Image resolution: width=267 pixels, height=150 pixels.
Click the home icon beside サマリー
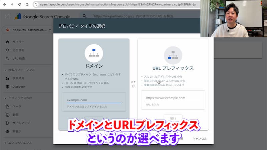7,42
